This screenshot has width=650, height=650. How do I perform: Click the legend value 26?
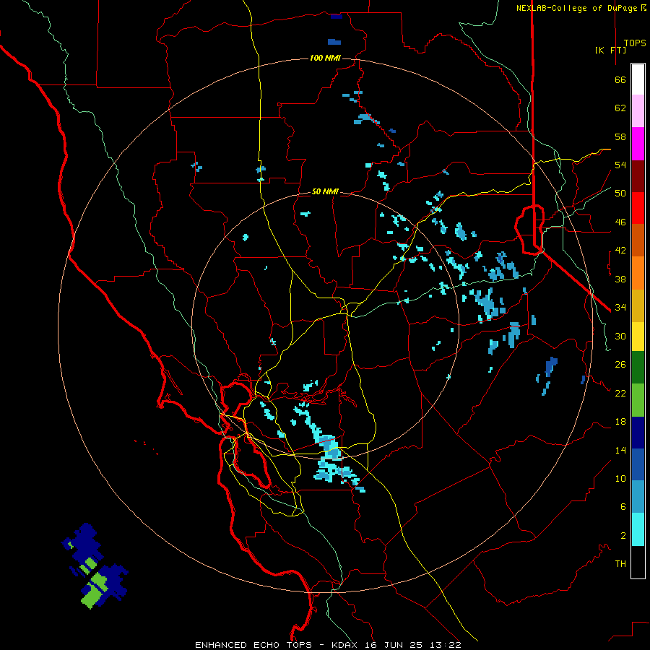pos(620,365)
